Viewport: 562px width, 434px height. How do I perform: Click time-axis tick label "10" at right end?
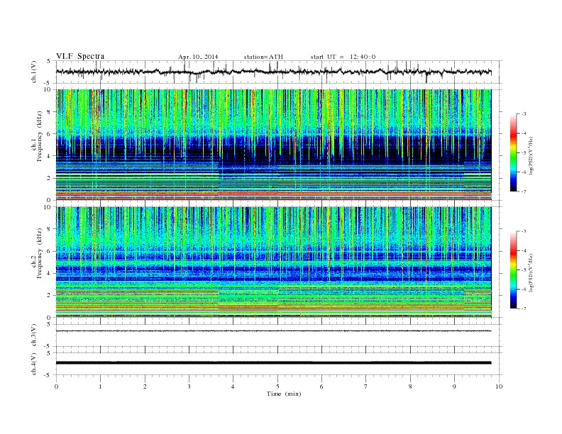tap(499, 386)
